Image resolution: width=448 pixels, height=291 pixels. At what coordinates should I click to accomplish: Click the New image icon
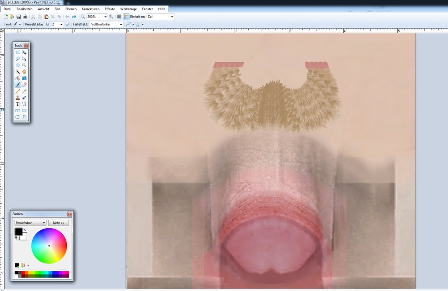(5, 17)
